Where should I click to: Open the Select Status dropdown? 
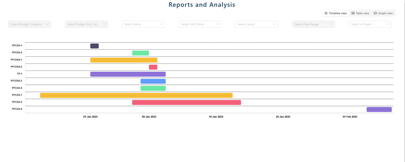[x=143, y=24]
